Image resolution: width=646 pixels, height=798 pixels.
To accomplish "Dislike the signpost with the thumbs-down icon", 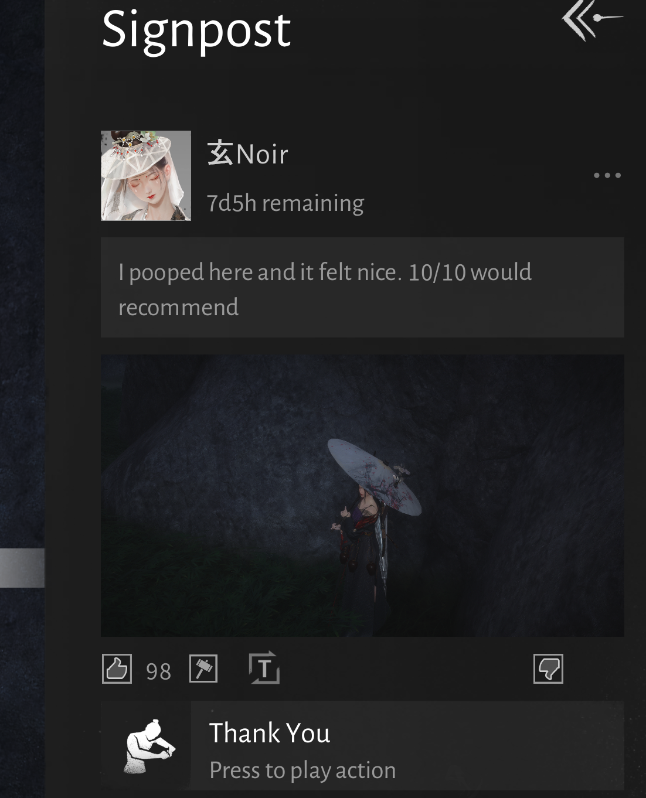I will pyautogui.click(x=548, y=669).
